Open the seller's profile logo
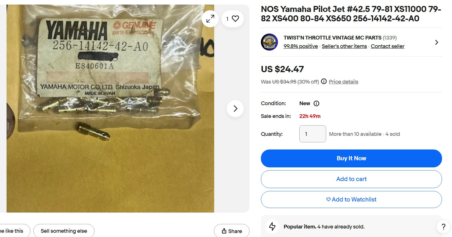Viewport: 452px width, 237px height. pyautogui.click(x=269, y=42)
